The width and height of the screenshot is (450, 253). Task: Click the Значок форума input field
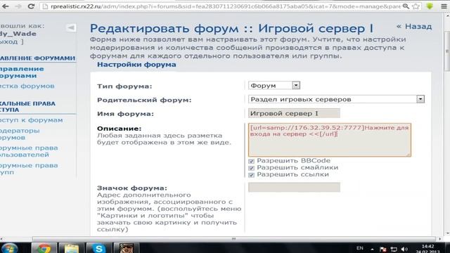(294, 188)
